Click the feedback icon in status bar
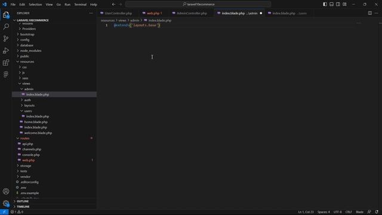382x215 pixels. tap(369, 212)
